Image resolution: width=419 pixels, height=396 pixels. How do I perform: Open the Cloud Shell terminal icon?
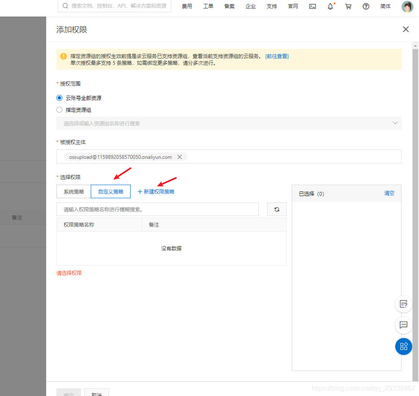click(313, 6)
